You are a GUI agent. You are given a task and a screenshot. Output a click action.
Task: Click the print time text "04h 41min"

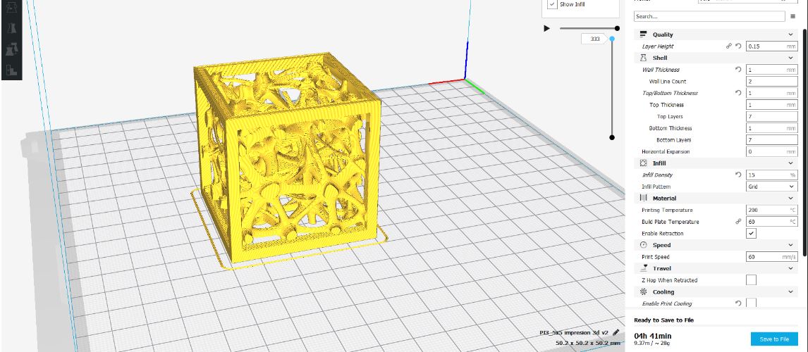pos(654,336)
